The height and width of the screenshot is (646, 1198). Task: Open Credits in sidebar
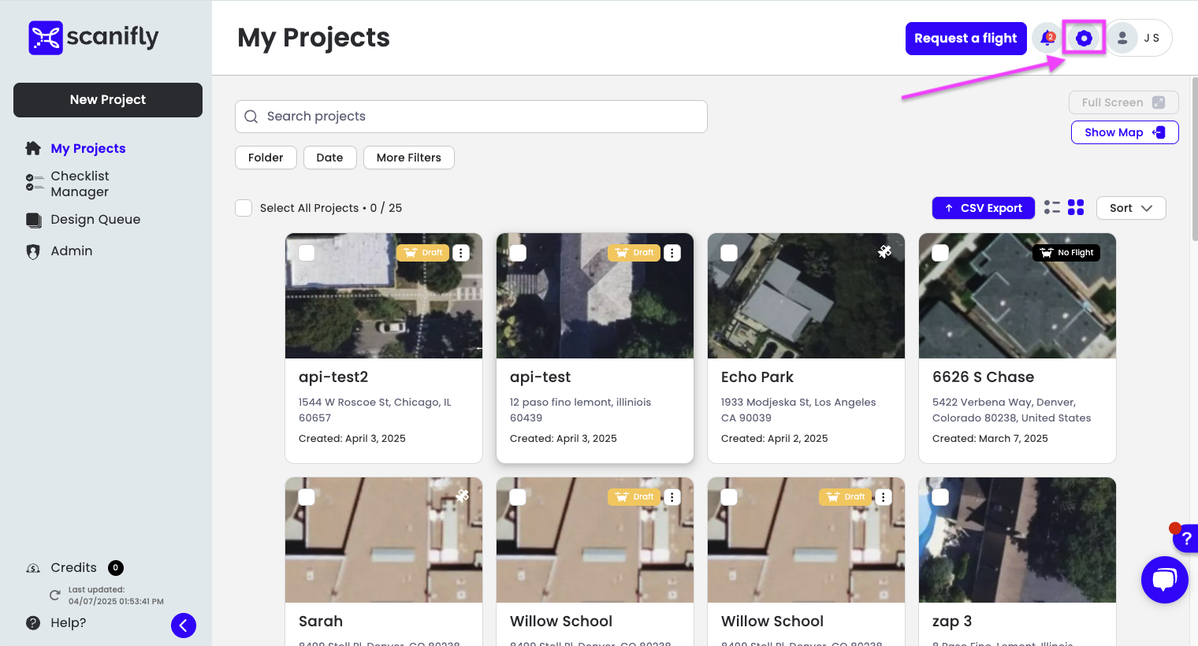click(x=74, y=567)
